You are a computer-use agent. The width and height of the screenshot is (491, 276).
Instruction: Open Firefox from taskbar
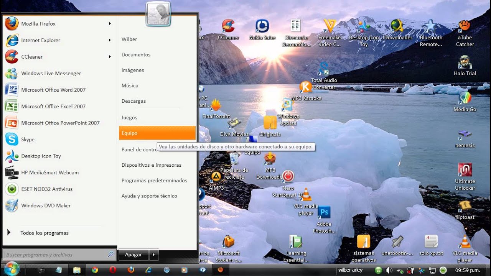point(131,270)
